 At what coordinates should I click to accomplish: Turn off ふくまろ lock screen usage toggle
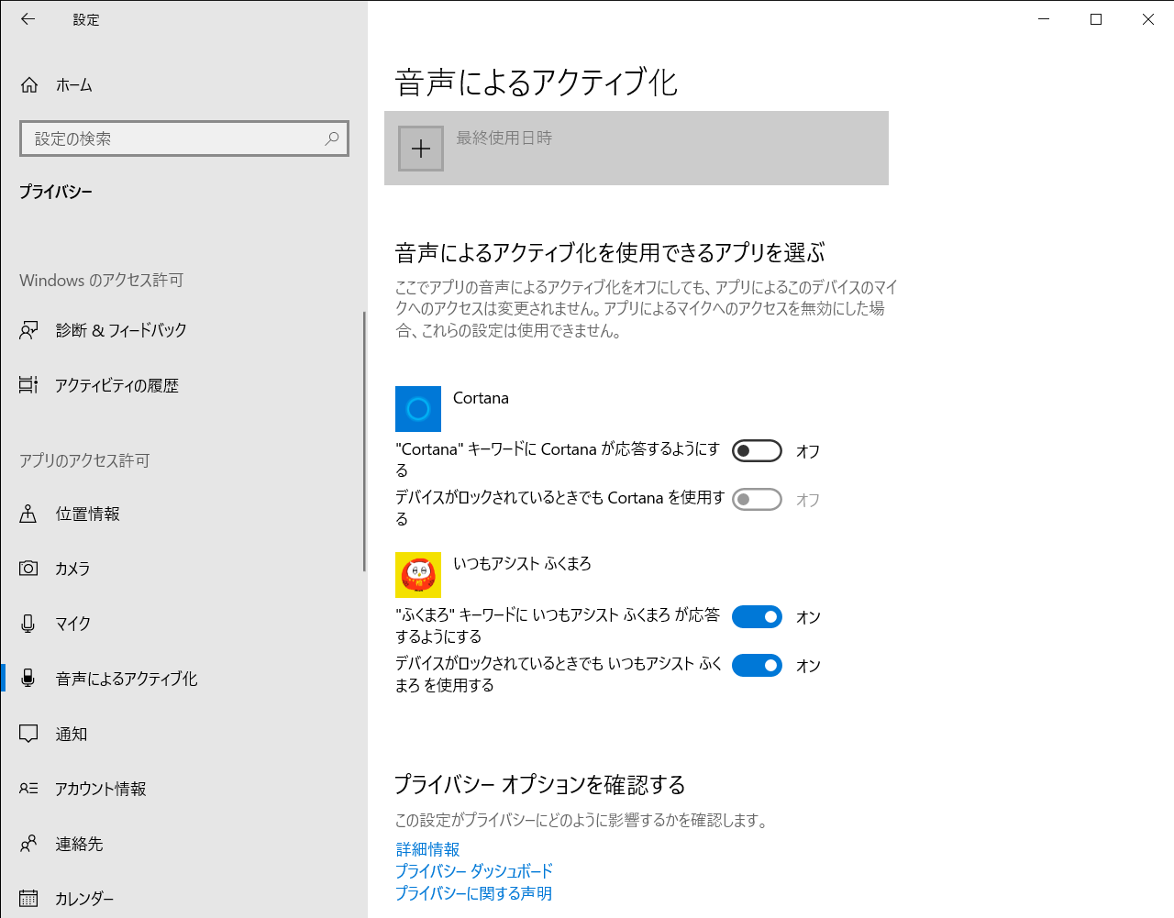[757, 666]
